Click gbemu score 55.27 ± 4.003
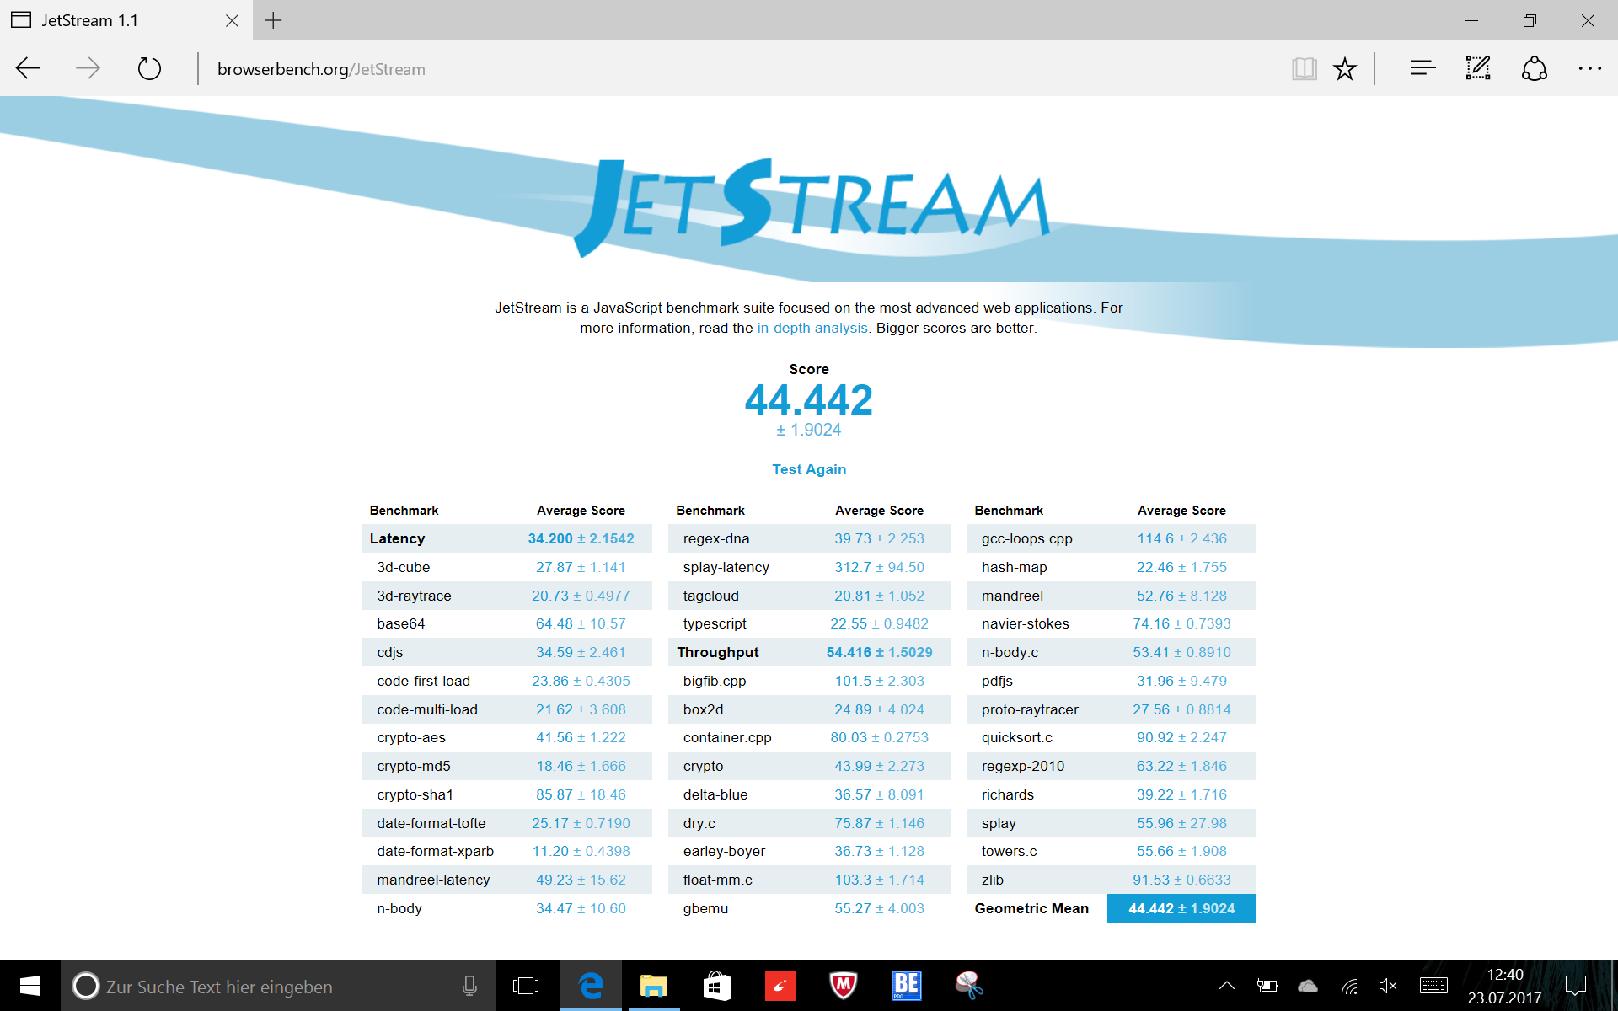The width and height of the screenshot is (1618, 1011). click(879, 908)
